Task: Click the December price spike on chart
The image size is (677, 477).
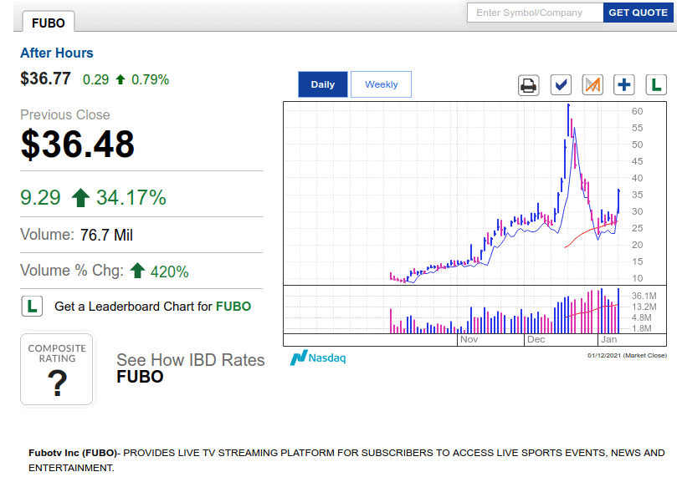Action: (x=569, y=117)
